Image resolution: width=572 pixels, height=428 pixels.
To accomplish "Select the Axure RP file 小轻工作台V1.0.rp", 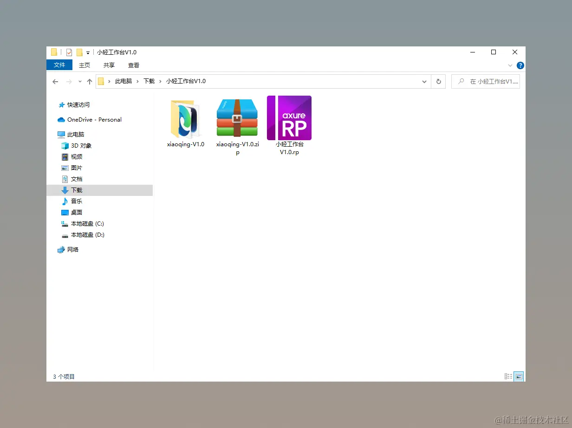I will click(289, 118).
